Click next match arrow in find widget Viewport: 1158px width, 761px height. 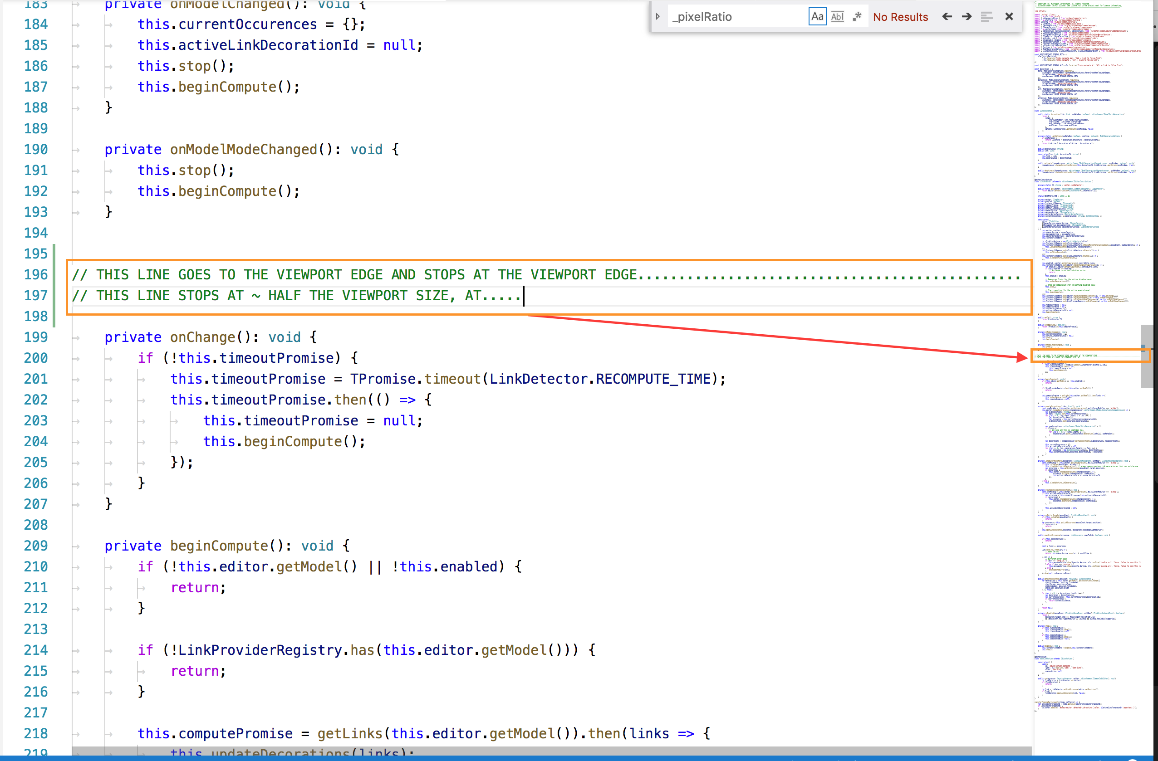tap(967, 16)
